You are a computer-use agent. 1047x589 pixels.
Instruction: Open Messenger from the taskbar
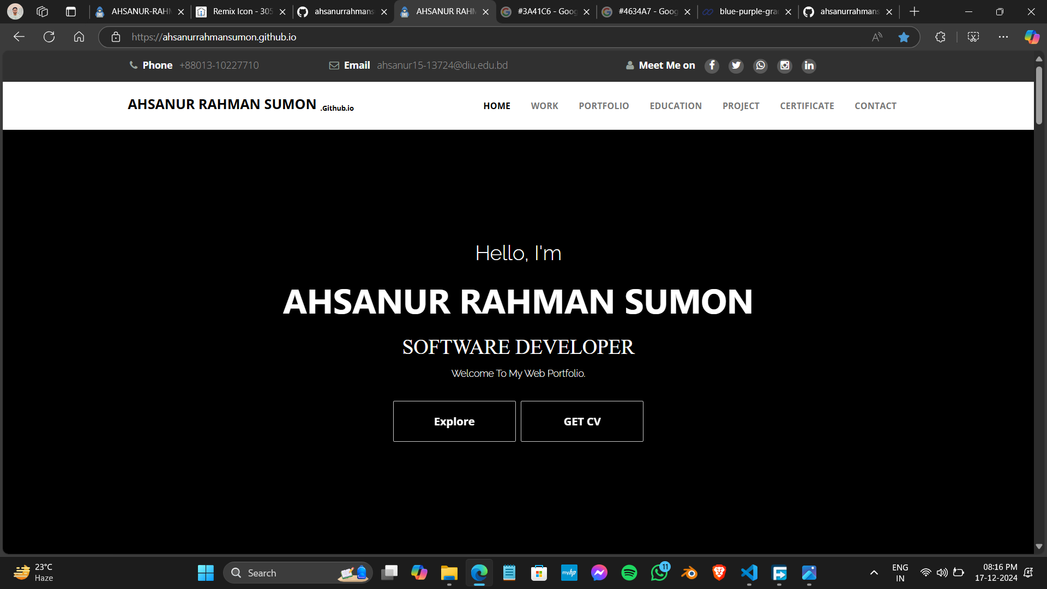point(599,573)
